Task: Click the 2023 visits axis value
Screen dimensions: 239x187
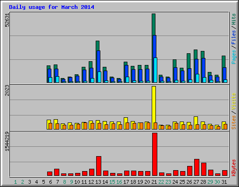Action: [x=7, y=90]
